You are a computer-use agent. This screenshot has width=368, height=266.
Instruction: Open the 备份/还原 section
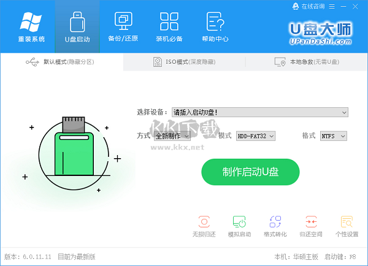coord(123,27)
